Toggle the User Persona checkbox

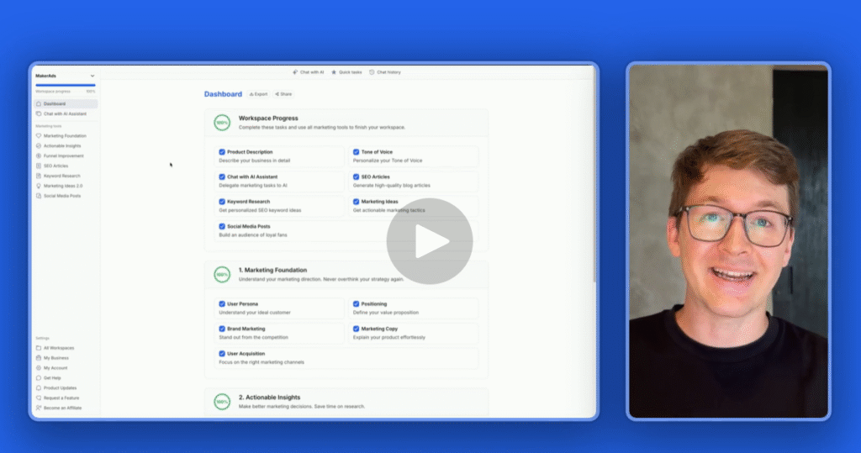point(221,303)
